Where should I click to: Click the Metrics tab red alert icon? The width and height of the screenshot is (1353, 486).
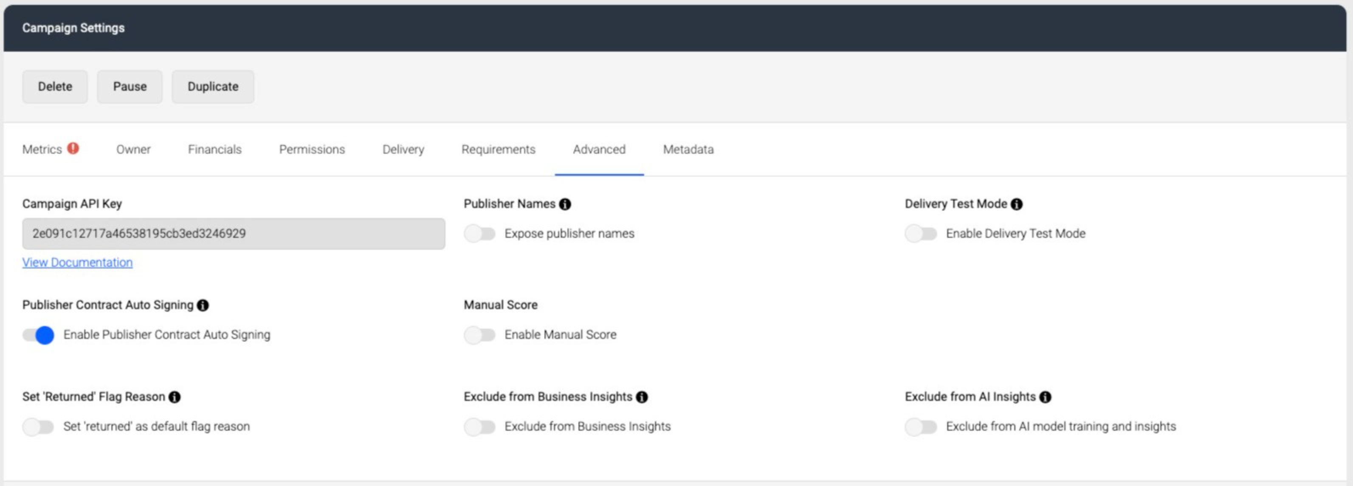[x=73, y=149]
